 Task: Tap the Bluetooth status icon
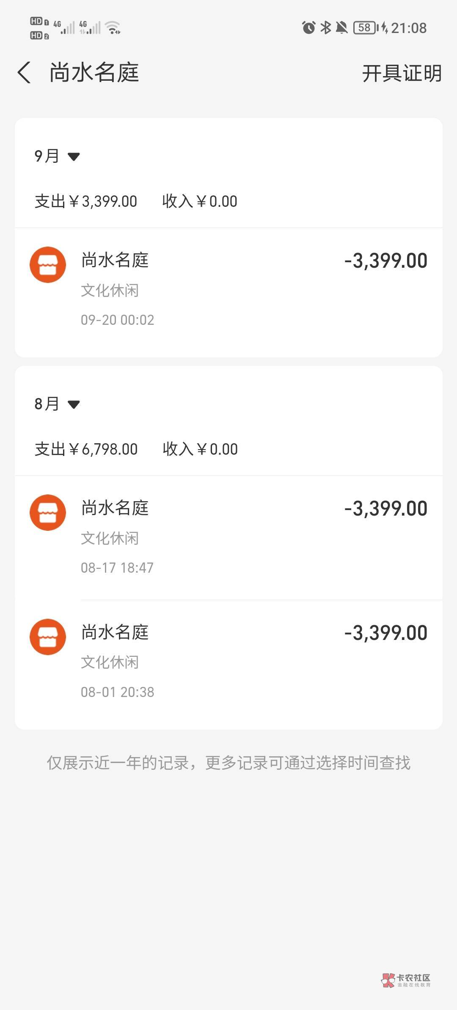tap(325, 28)
